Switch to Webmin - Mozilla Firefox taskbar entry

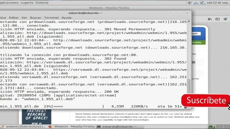click(72, 126)
